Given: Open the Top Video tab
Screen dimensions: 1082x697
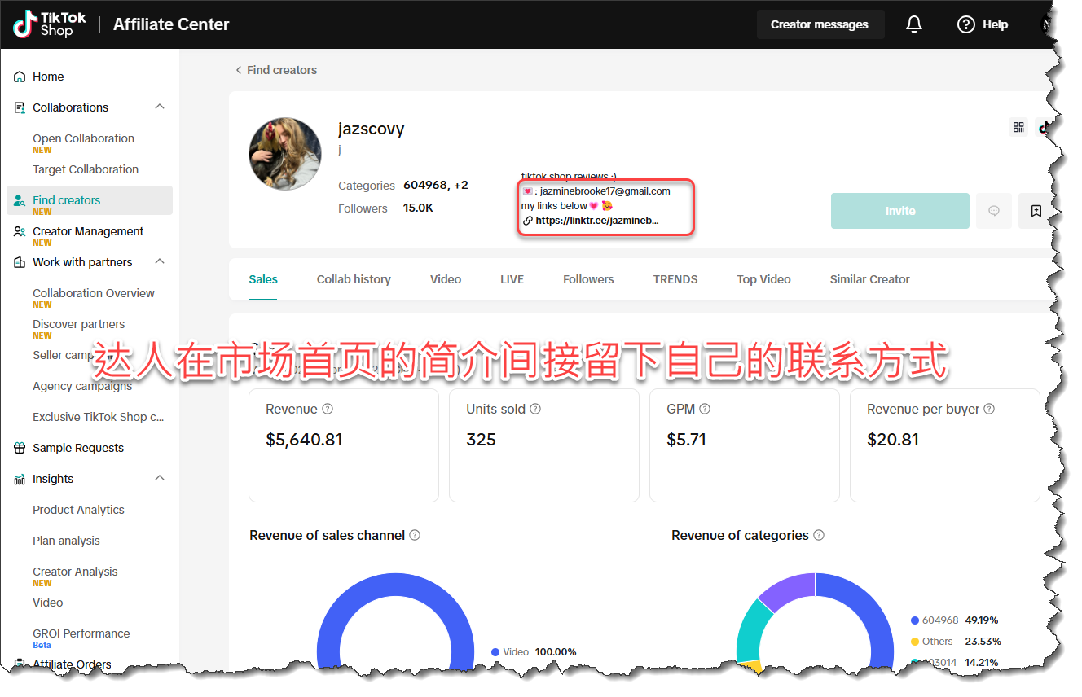Looking at the screenshot, I should point(764,279).
